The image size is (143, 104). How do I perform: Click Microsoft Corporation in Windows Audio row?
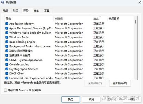point(69,37)
